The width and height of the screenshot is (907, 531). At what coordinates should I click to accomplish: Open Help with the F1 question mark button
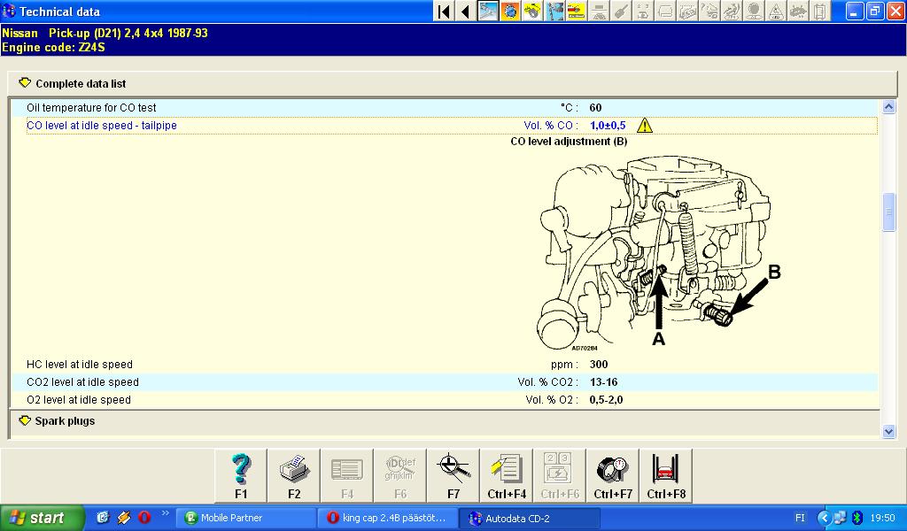241,476
